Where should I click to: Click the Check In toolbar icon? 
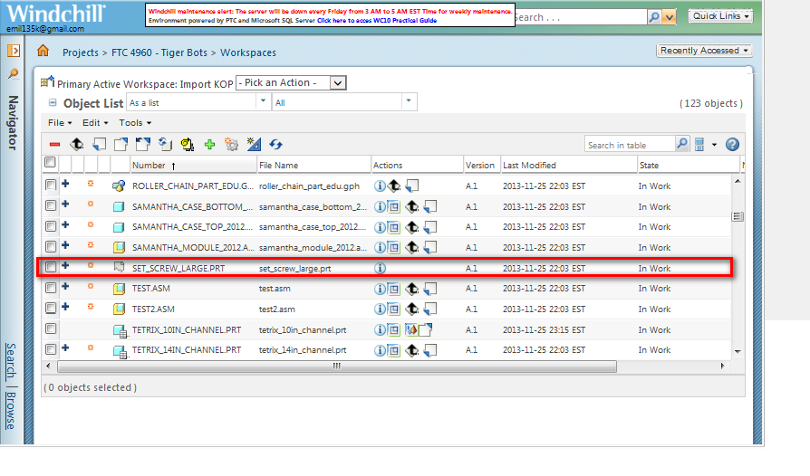tap(99, 145)
